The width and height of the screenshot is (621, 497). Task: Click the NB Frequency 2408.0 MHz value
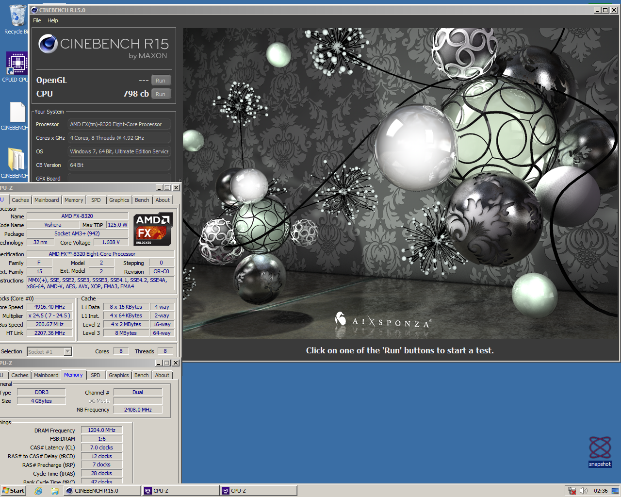click(138, 410)
